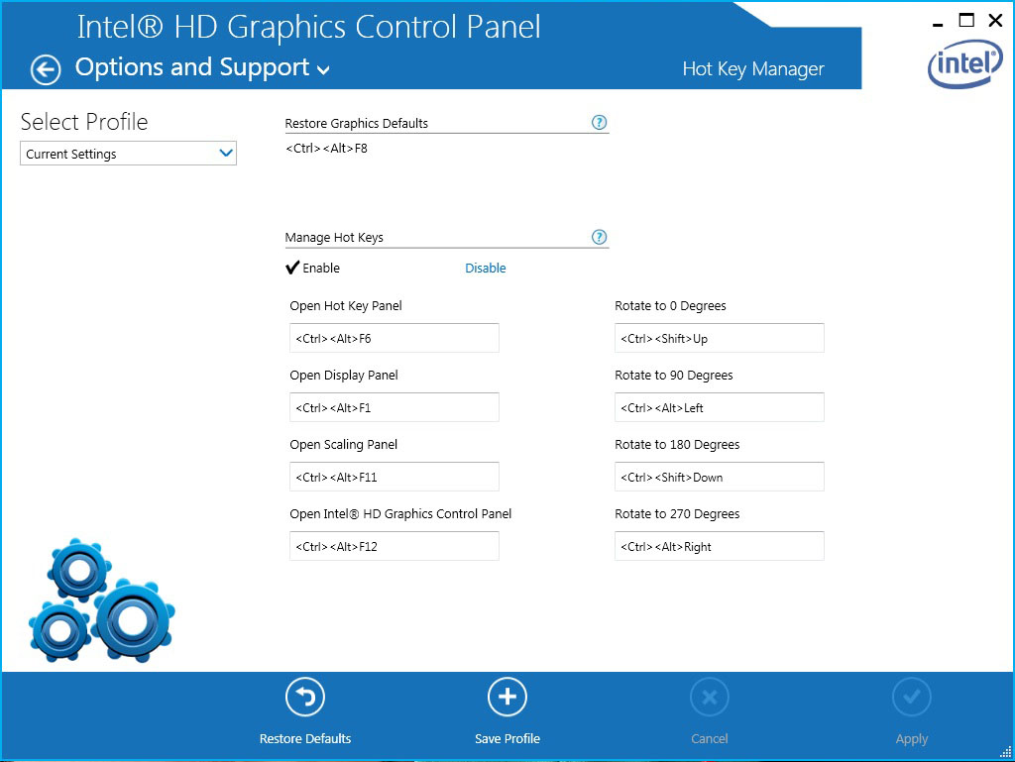Click the Cancel X icon
Screen dimensions: 1015x762
tap(710, 698)
